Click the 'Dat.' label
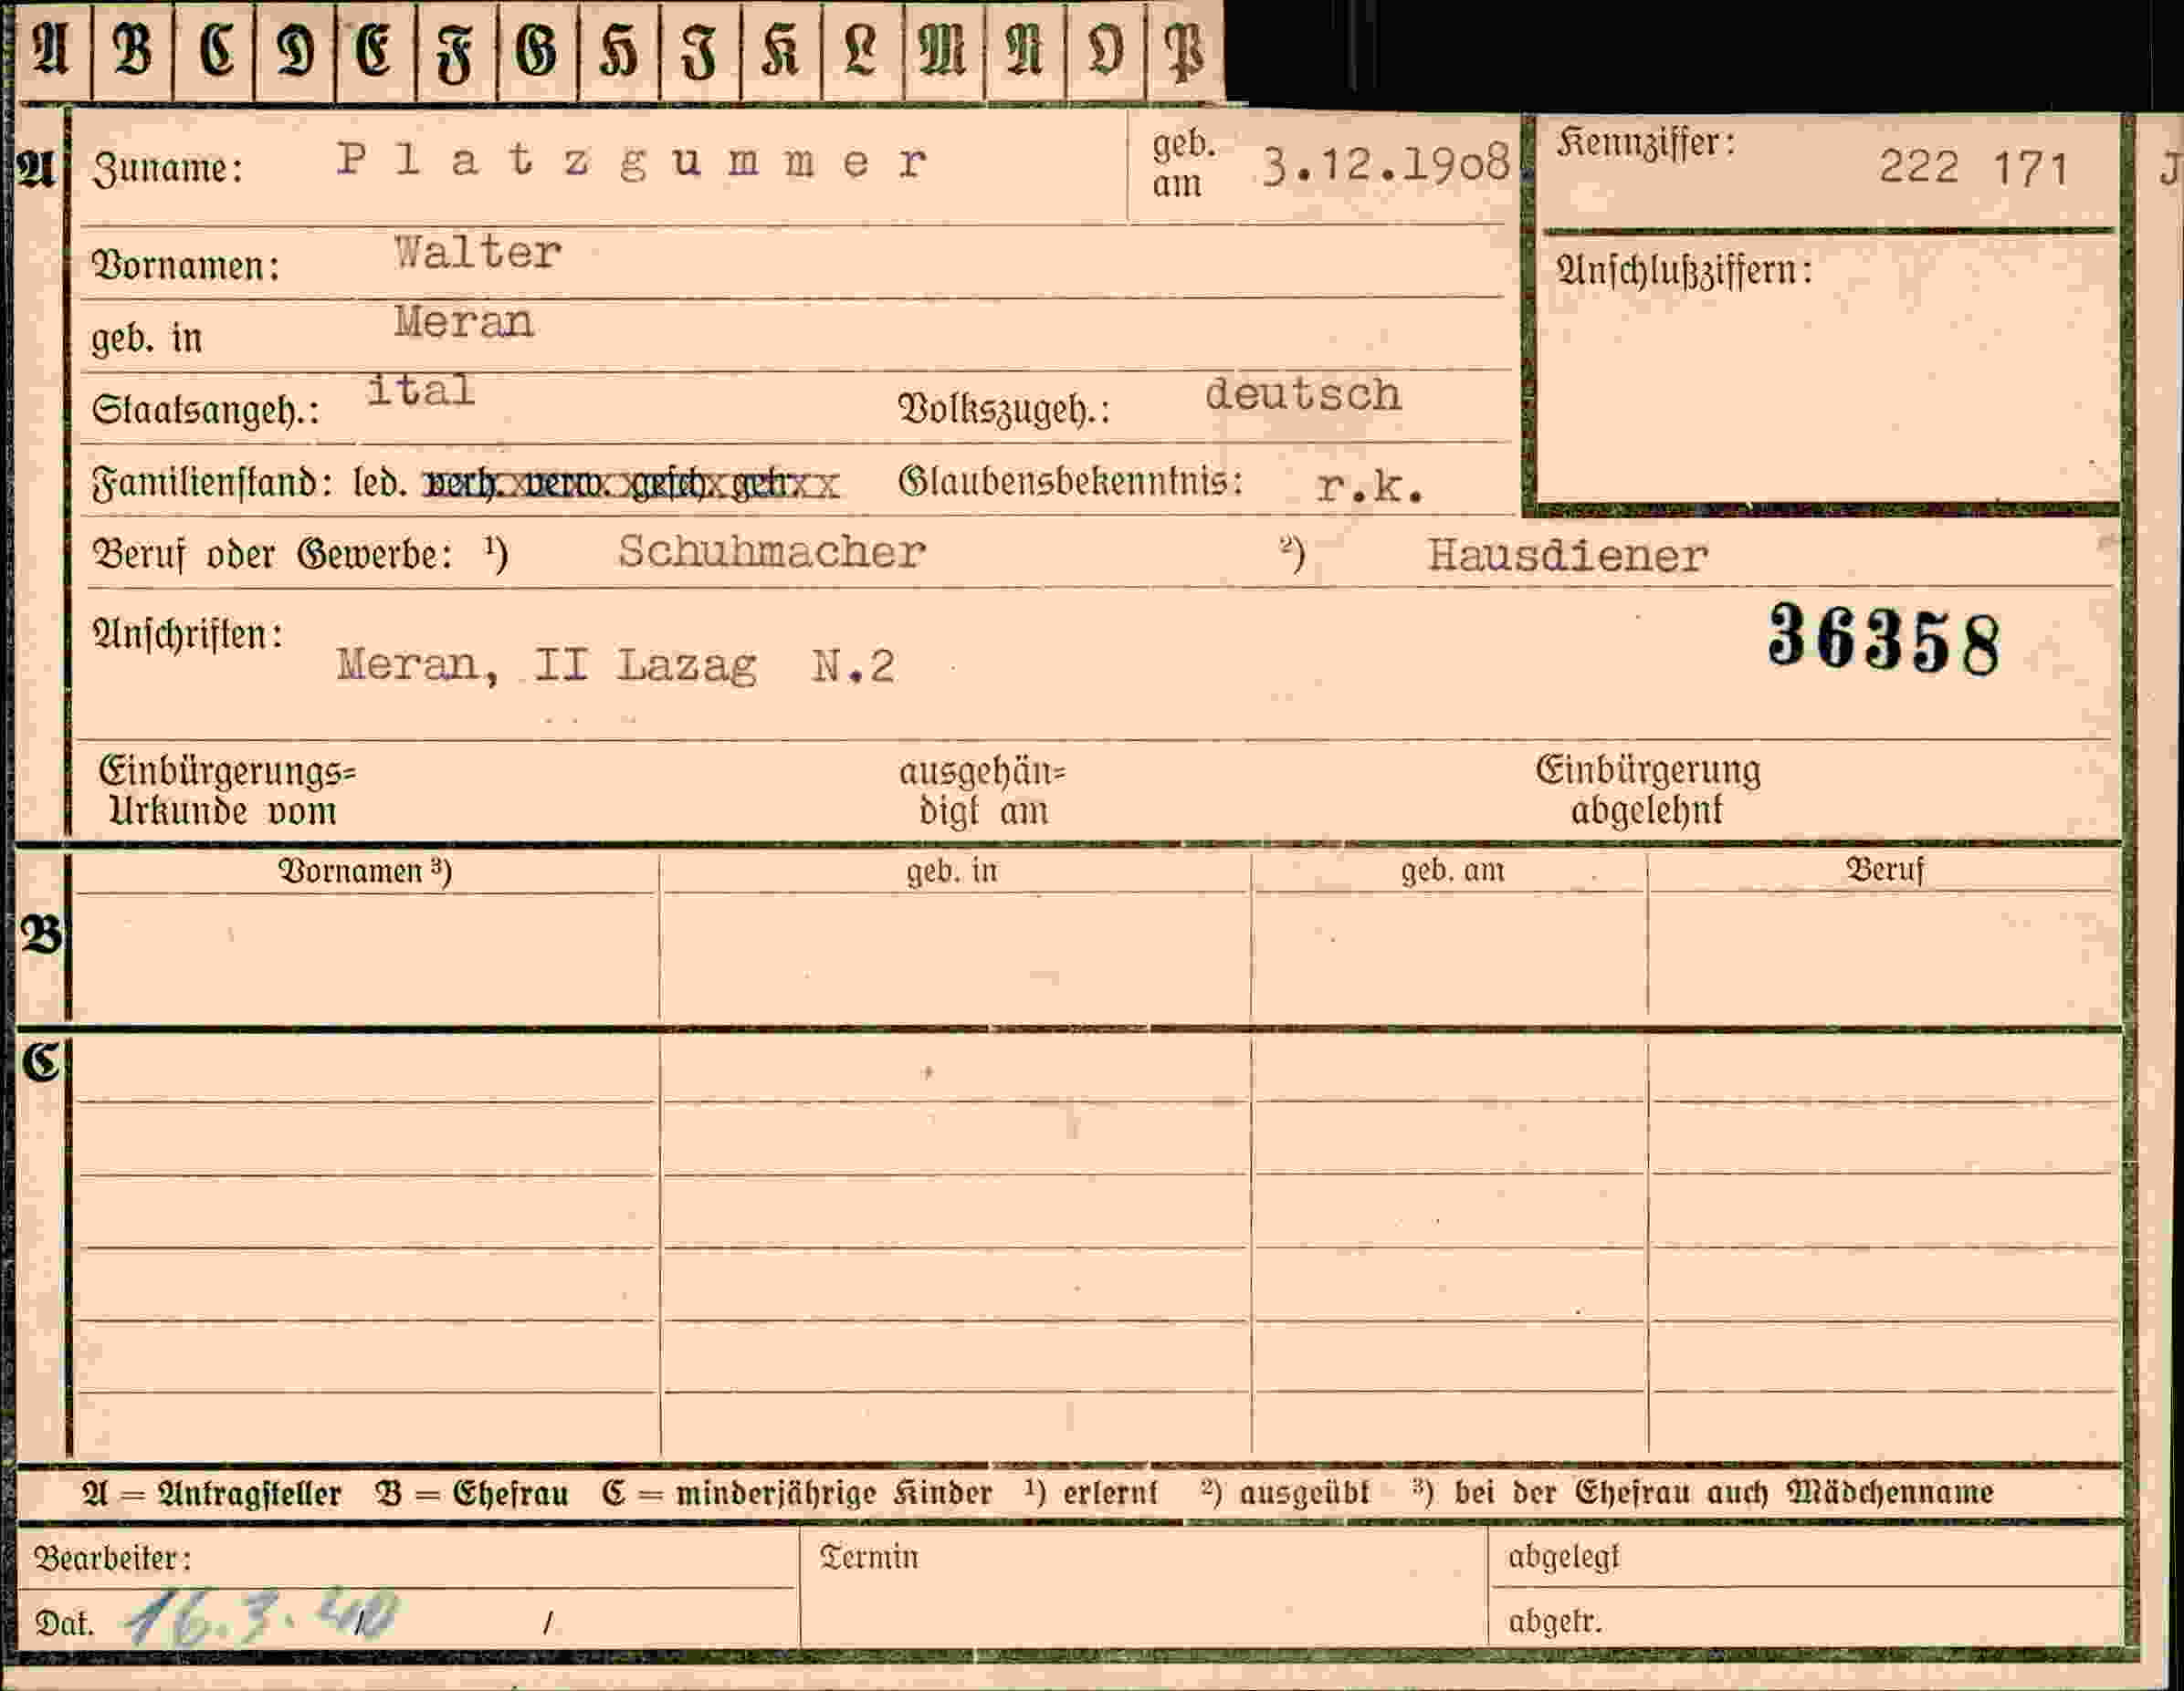The height and width of the screenshot is (1691, 2184). [65, 1623]
